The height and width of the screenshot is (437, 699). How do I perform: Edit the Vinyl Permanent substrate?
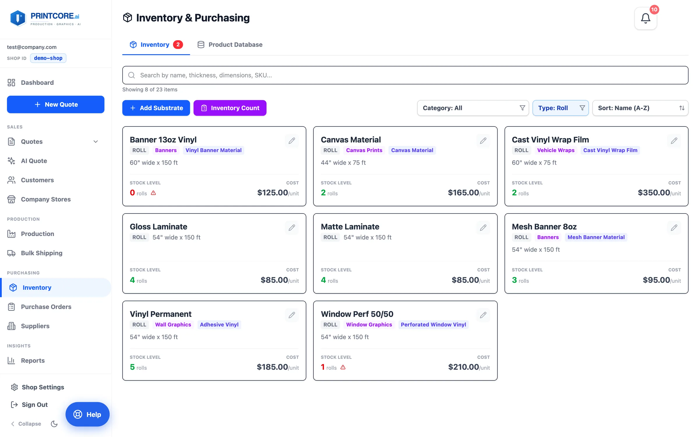[x=292, y=315]
